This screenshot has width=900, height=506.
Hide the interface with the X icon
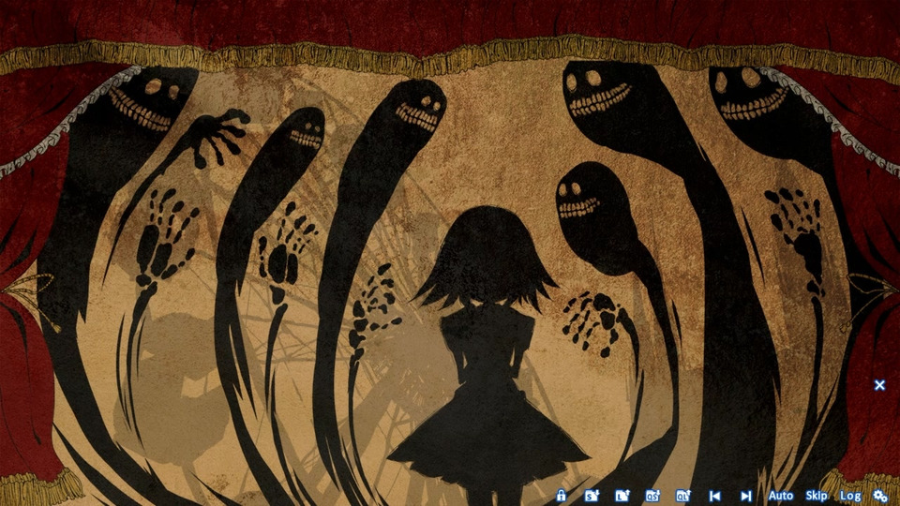coord(879,384)
